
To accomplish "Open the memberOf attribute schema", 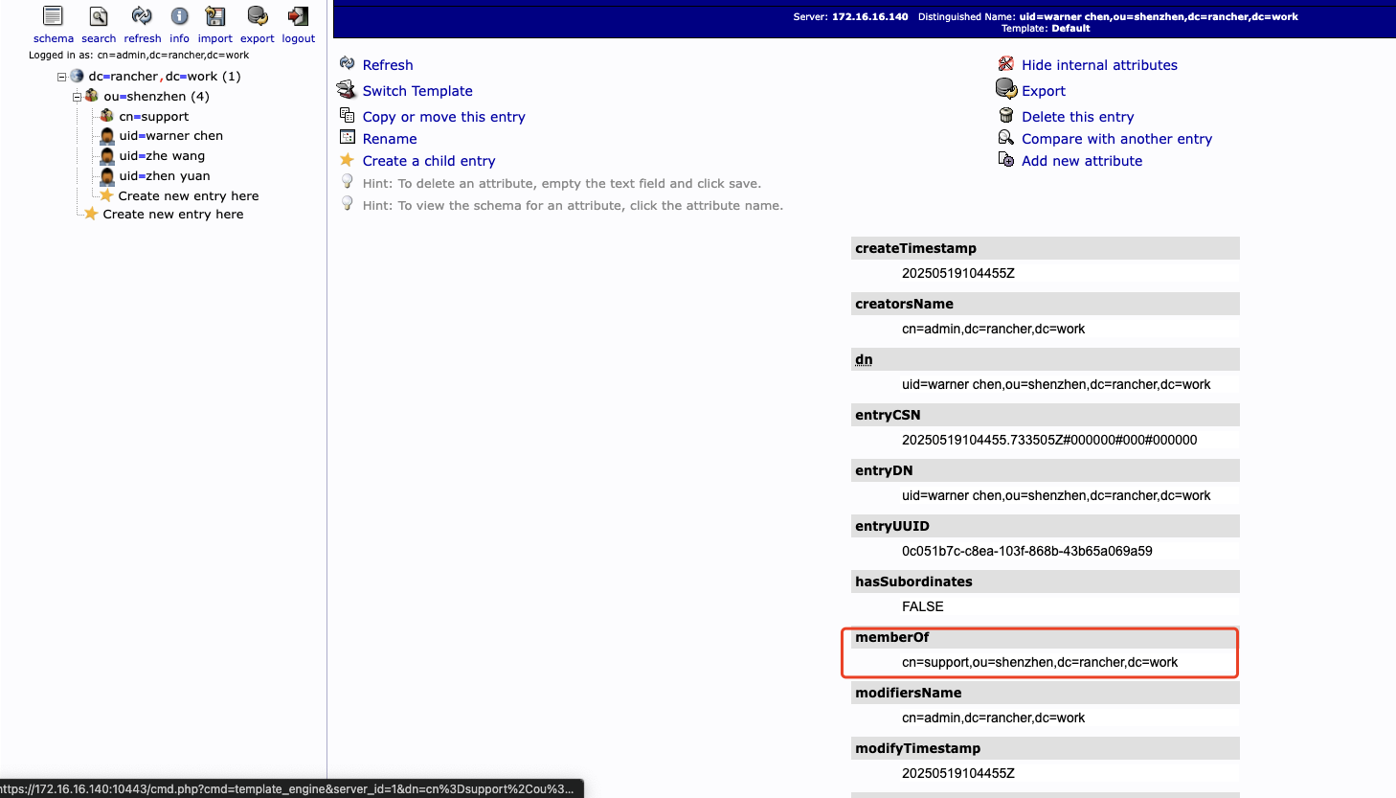I will (x=890, y=637).
